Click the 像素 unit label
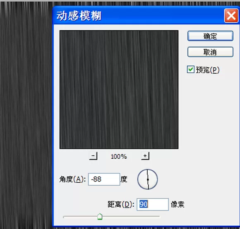The image size is (240, 229). point(178,204)
